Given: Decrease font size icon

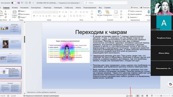Looking at the screenshot, I should (63, 12).
